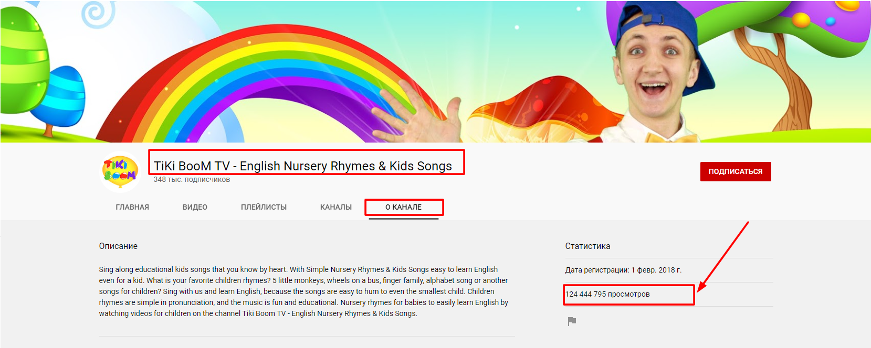Image resolution: width=871 pixels, height=348 pixels.
Task: Select the КАНАЛЫ tab
Action: pyautogui.click(x=336, y=207)
